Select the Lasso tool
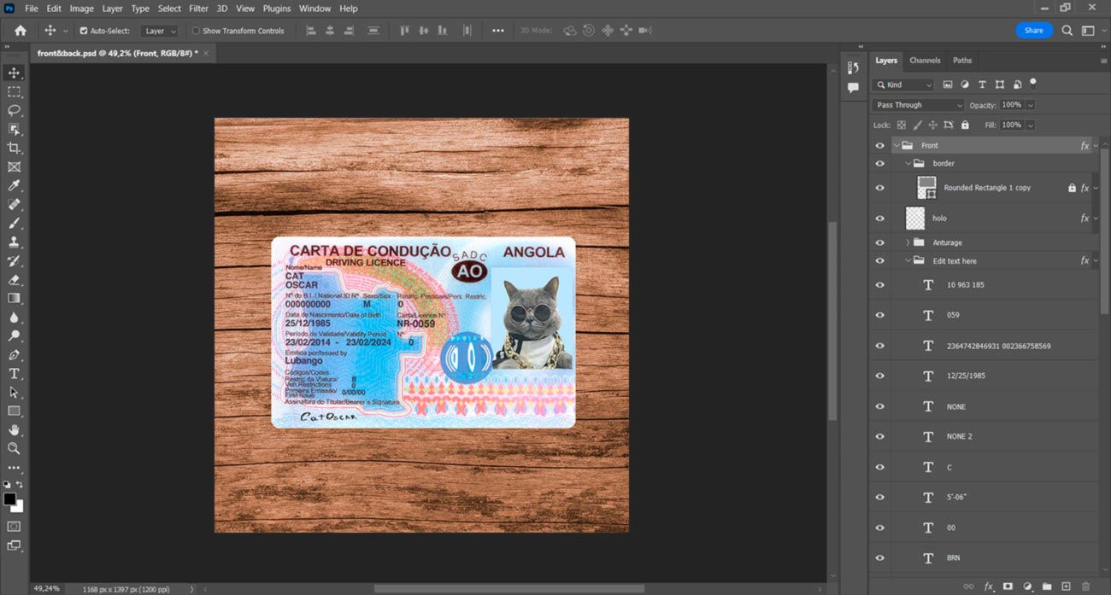 (14, 110)
